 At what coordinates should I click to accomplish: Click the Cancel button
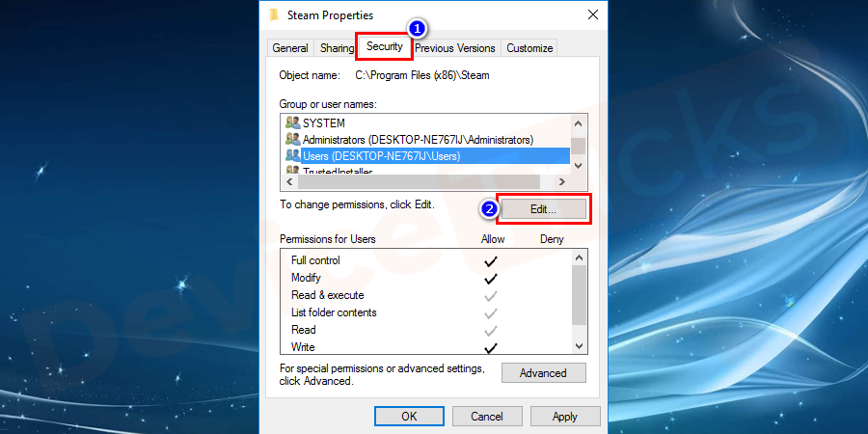click(x=487, y=417)
